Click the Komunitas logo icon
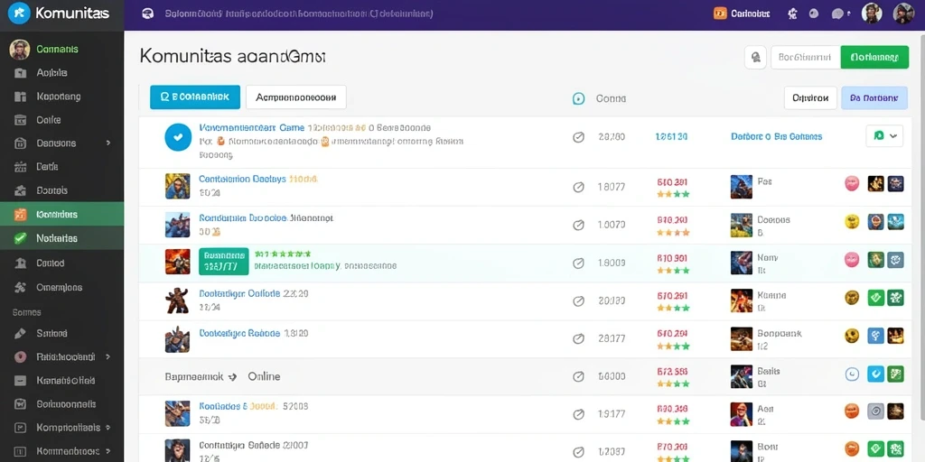Image resolution: width=925 pixels, height=462 pixels. [x=19, y=13]
